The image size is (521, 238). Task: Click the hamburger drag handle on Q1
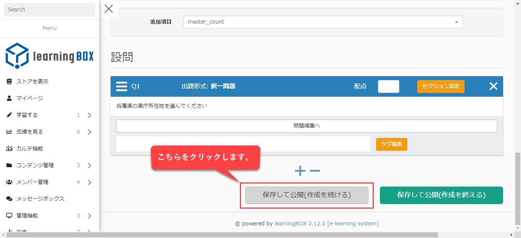(x=121, y=86)
